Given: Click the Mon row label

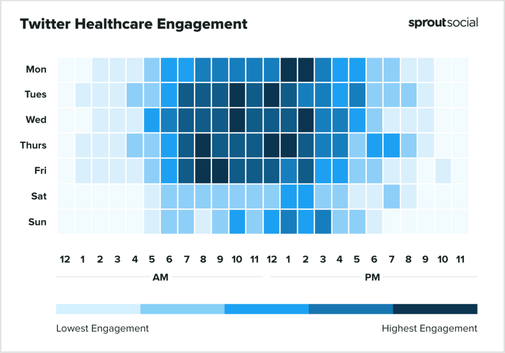Looking at the screenshot, I should pyautogui.click(x=36, y=69).
